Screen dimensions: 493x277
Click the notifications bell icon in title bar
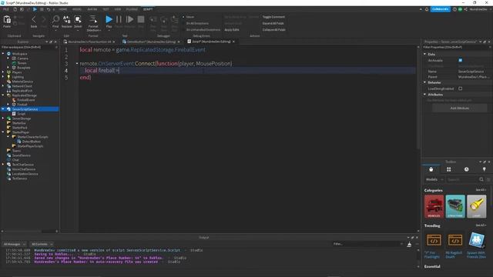click(x=427, y=9)
